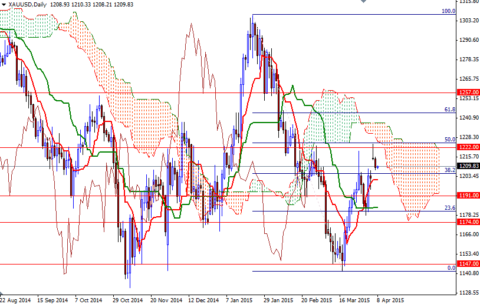480x304 pixels.
Task: Select the 1174.00 red price level tag
Action: [x=468, y=222]
